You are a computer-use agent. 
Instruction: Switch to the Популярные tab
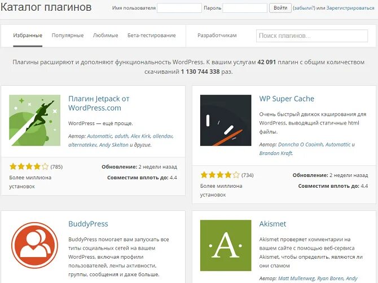(x=68, y=36)
